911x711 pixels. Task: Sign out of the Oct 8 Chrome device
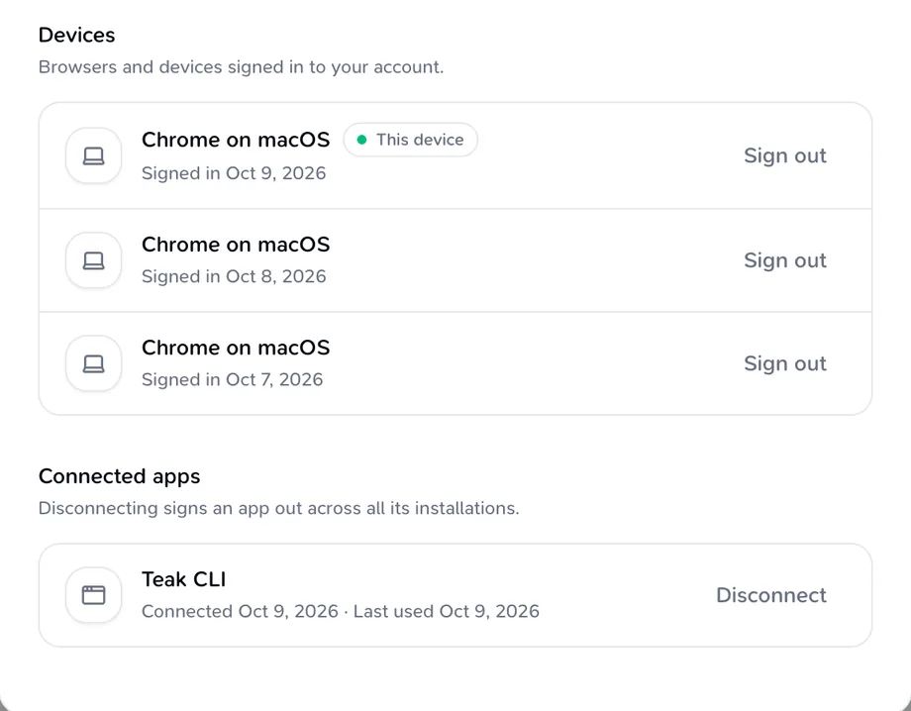pos(785,260)
